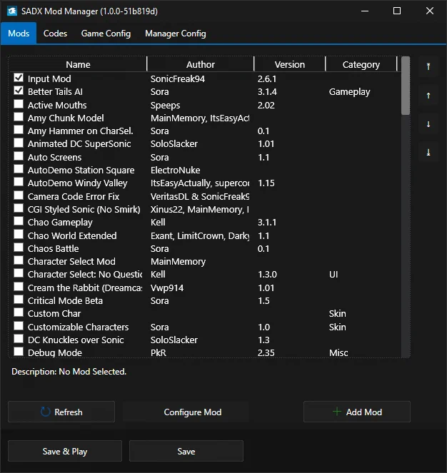447x473 pixels.
Task: Select the AutoDemo Station Square row
Action: 206,170
